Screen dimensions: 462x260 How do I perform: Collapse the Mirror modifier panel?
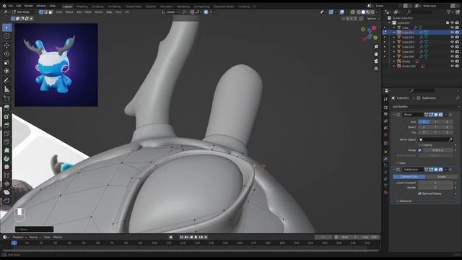pos(394,114)
